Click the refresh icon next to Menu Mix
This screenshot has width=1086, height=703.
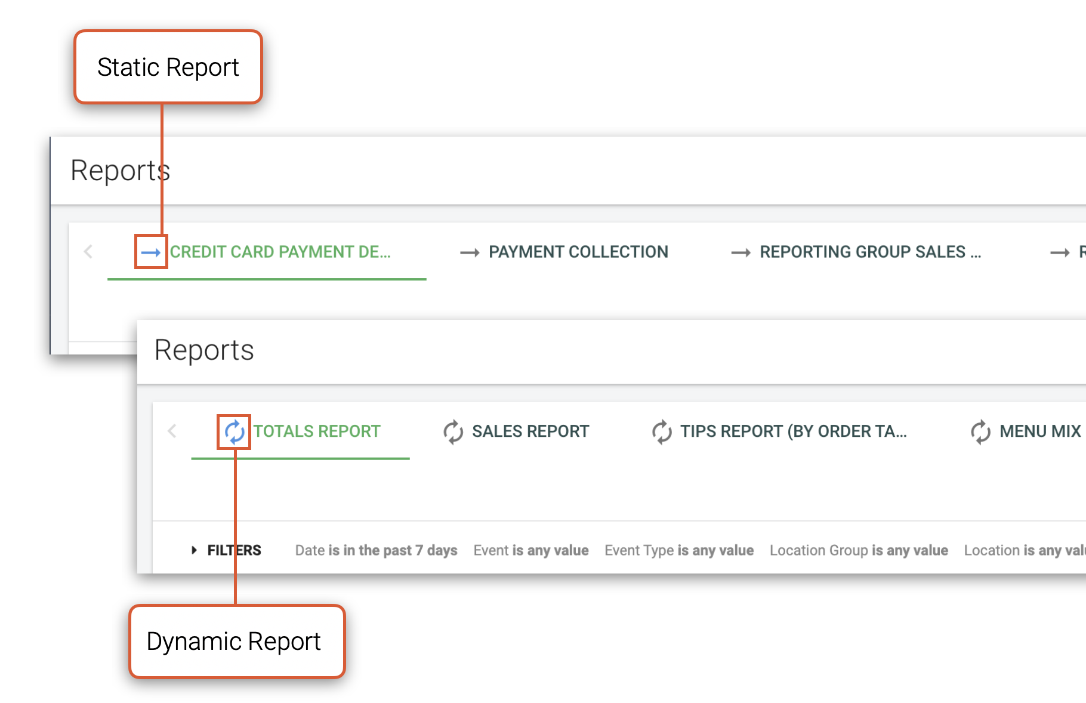pyautogui.click(x=979, y=431)
